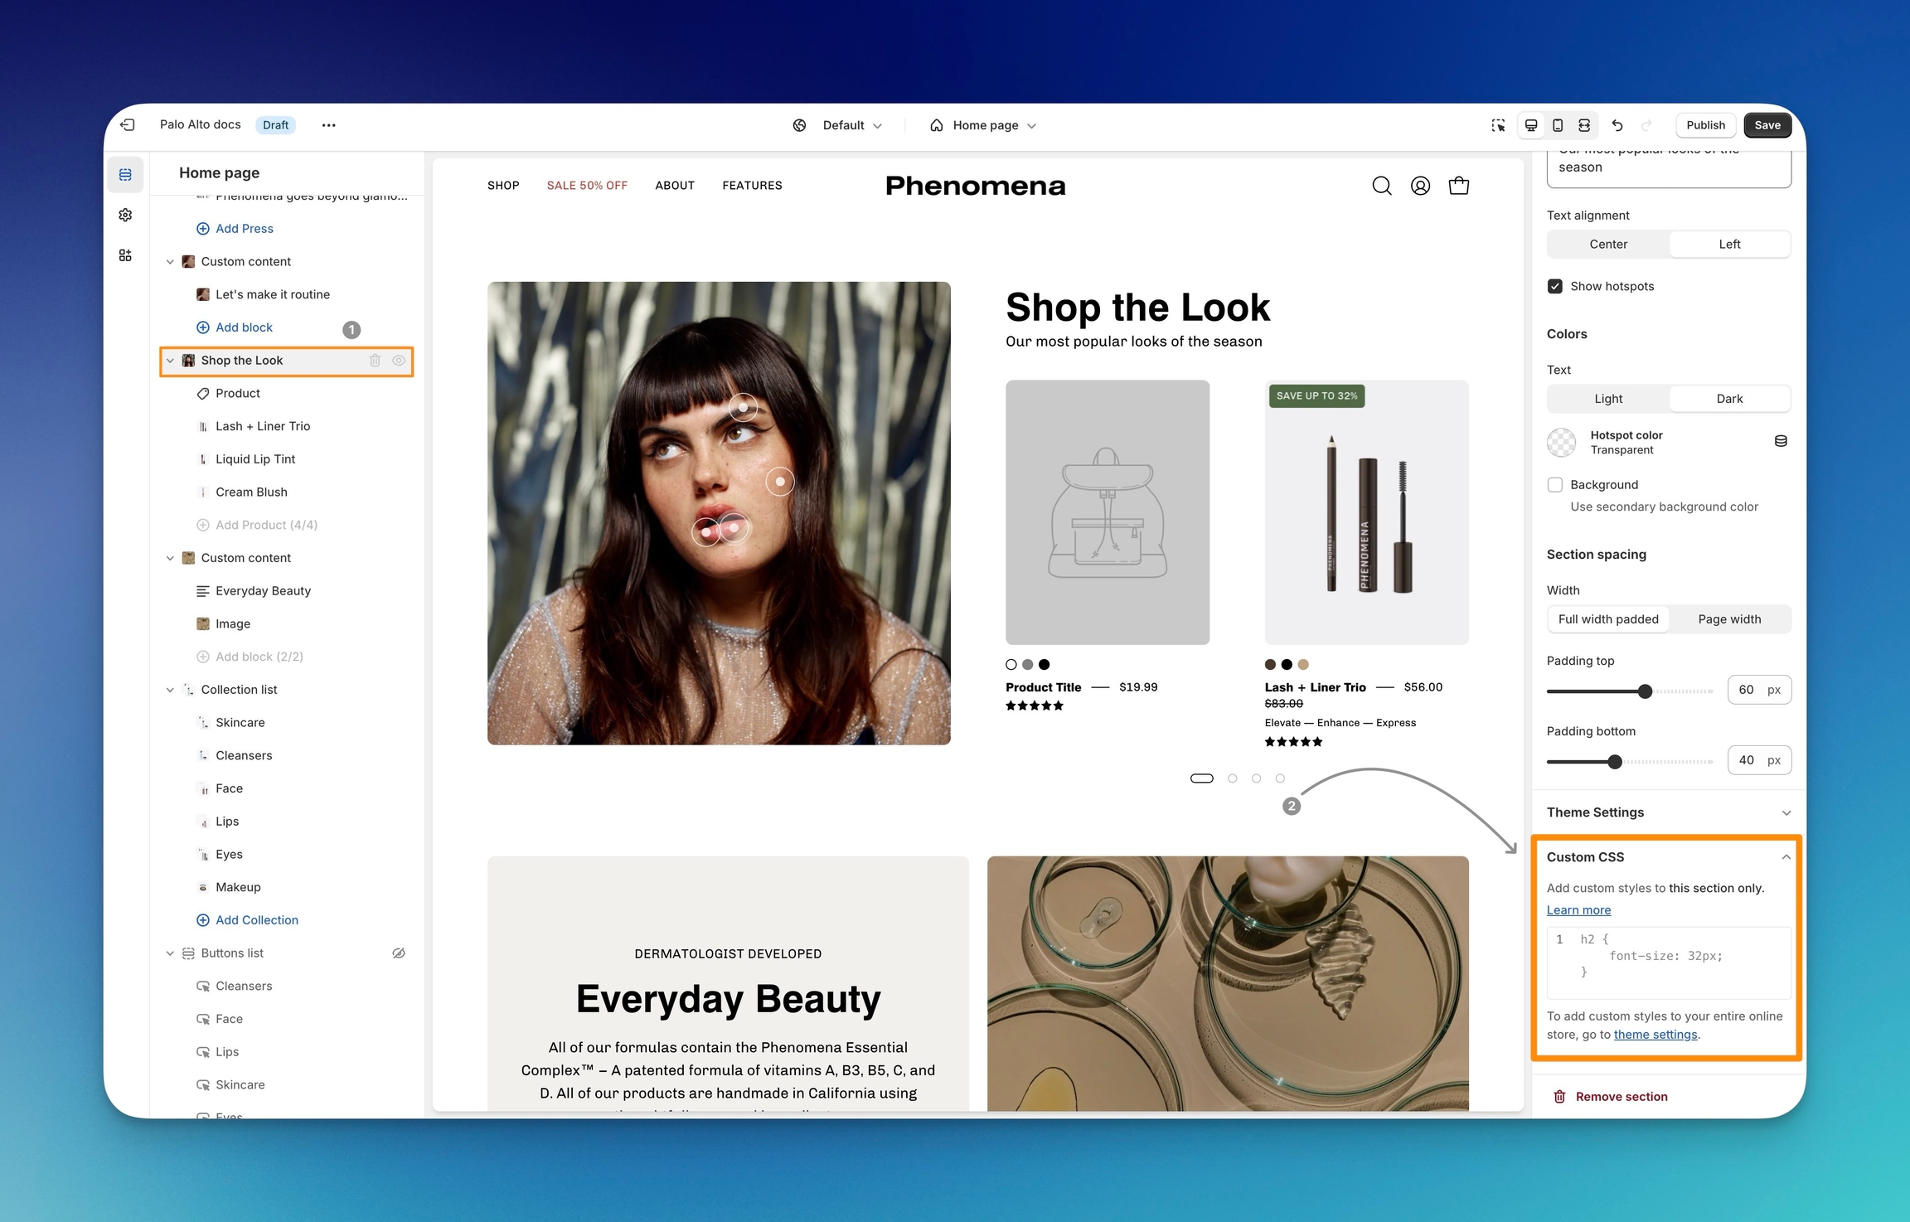Click the Padding top slider handle
Screen dimensions: 1910x1222
click(x=1645, y=691)
